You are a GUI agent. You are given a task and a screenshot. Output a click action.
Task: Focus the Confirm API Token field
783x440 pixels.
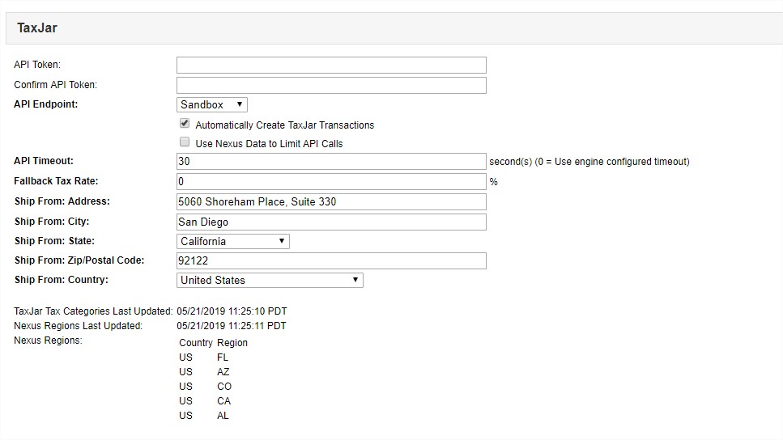(x=331, y=85)
